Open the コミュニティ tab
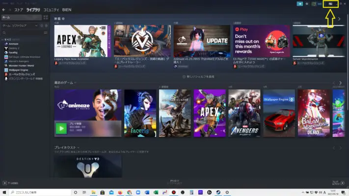This screenshot has height=196, width=349. (x=51, y=10)
